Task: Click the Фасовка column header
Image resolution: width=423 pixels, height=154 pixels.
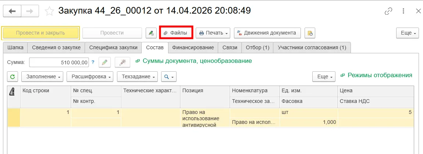Action: tap(308, 102)
